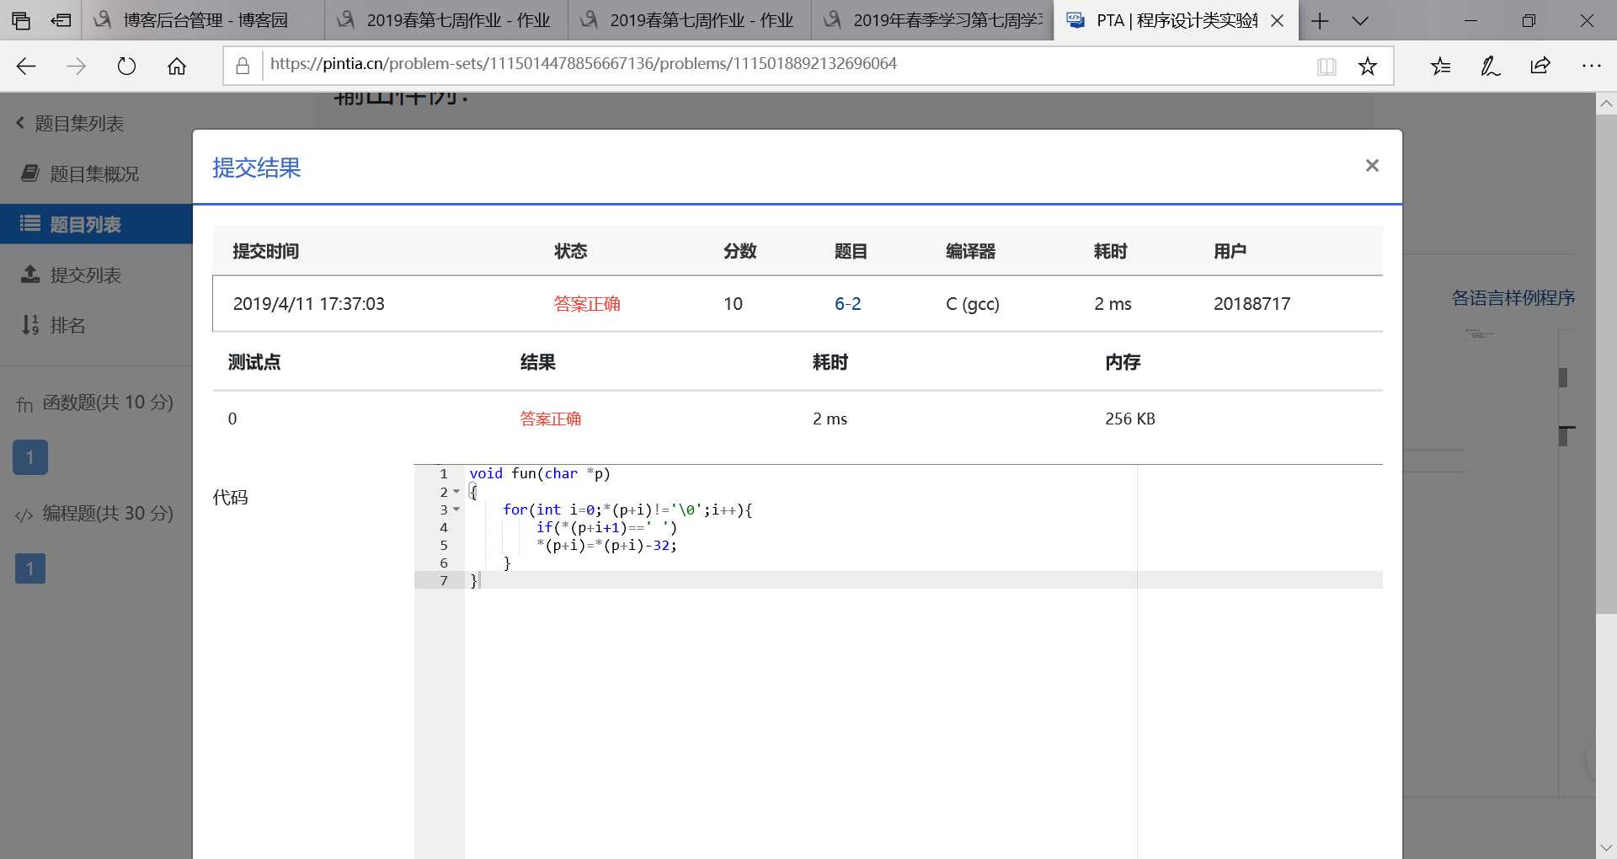The height and width of the screenshot is (859, 1617).
Task: Click submission time 2019/4/11 17:37:03
Action: (x=308, y=303)
